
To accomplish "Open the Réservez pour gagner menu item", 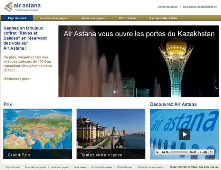I will (x=54, y=18).
